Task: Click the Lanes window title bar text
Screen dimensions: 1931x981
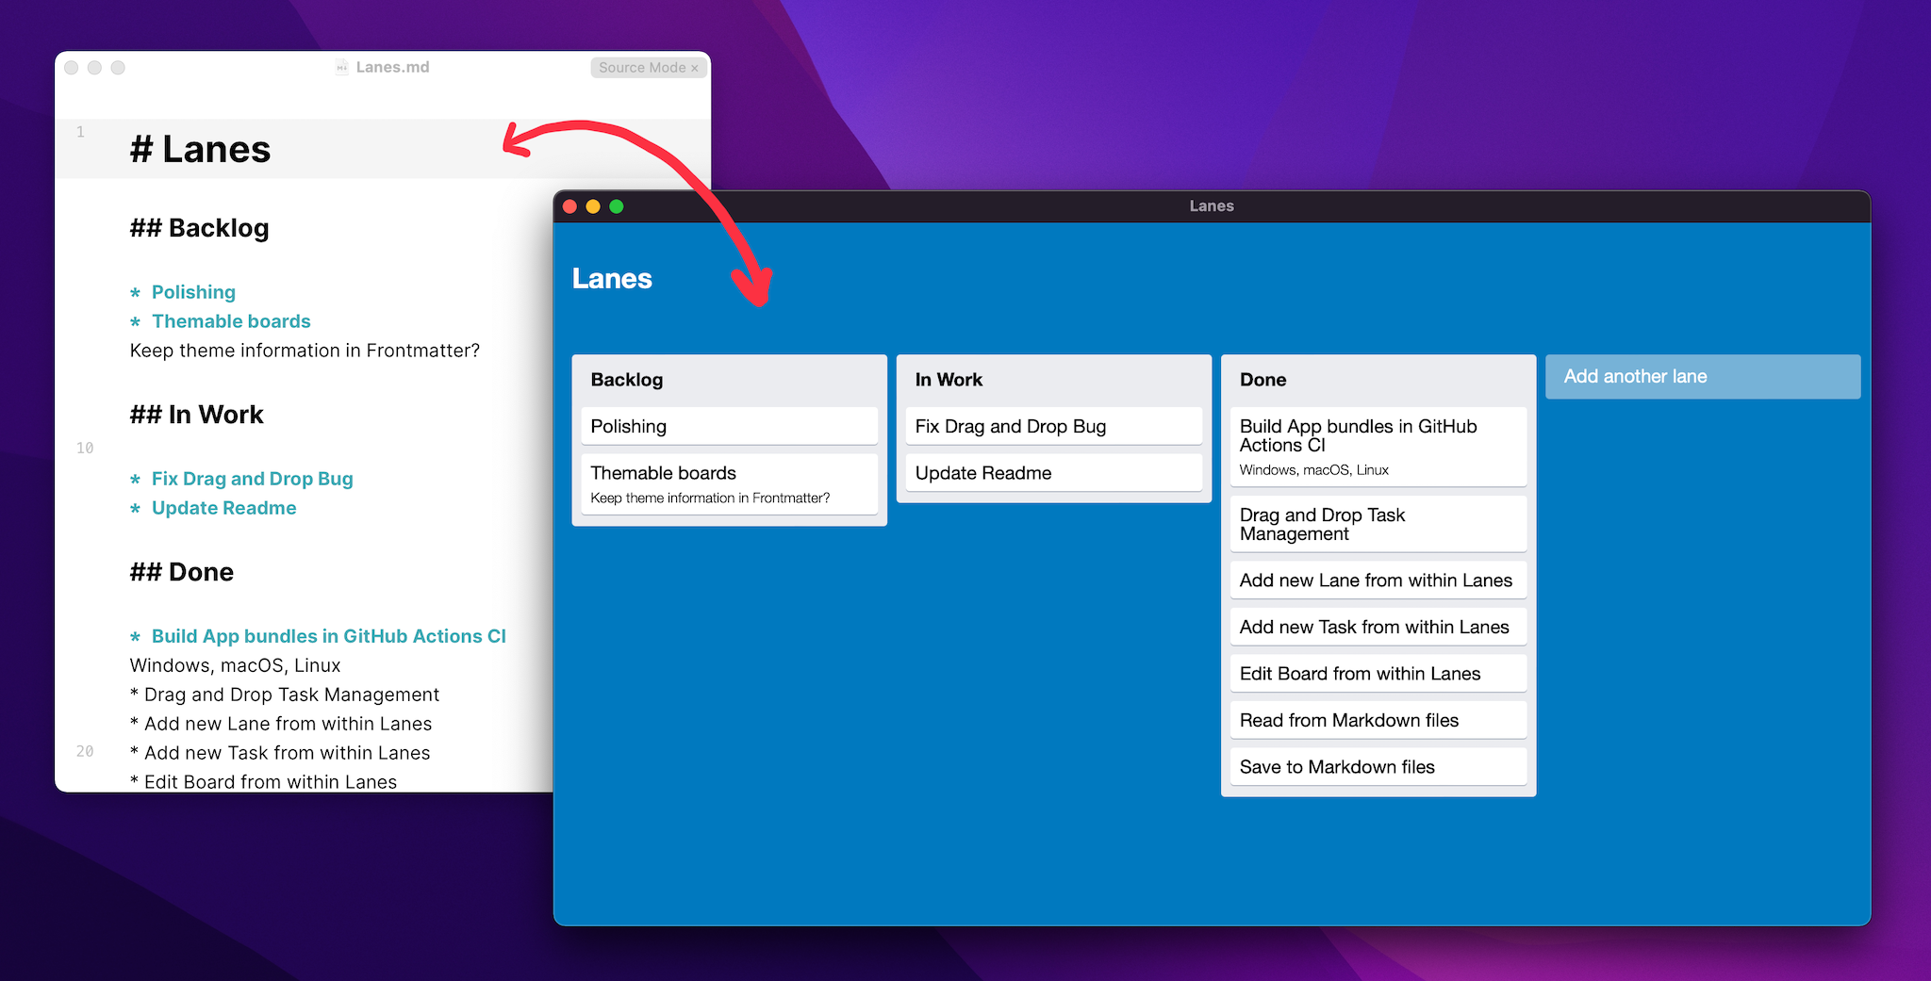Action: coord(1212,206)
